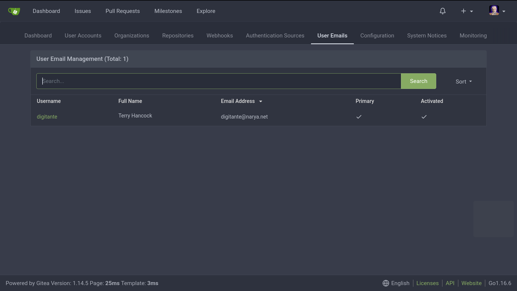Click the Email Address sort arrow

tap(261, 101)
